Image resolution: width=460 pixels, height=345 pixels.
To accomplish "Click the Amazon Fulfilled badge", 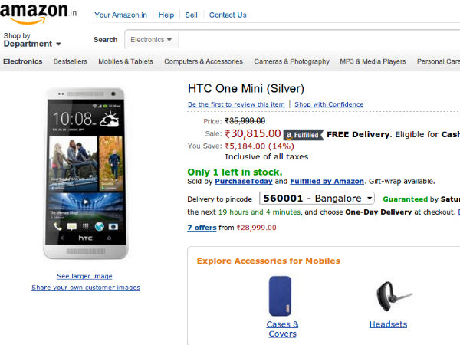I will [303, 134].
